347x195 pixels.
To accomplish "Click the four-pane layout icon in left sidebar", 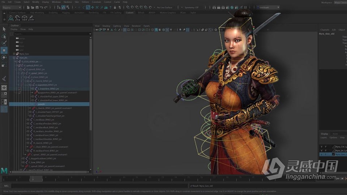I will pos(4,95).
